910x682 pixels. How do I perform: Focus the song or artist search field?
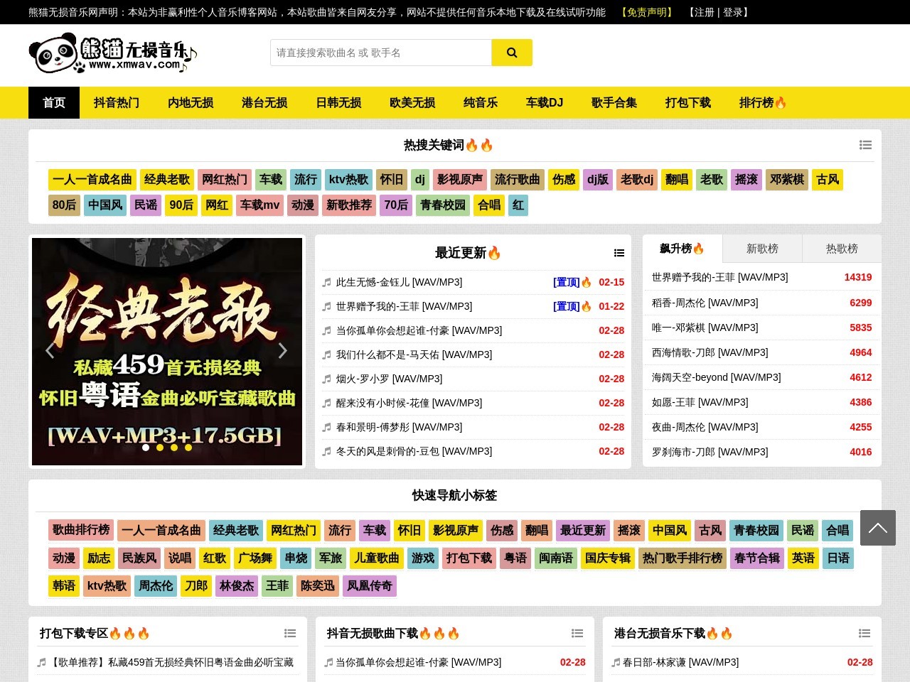pyautogui.click(x=381, y=53)
